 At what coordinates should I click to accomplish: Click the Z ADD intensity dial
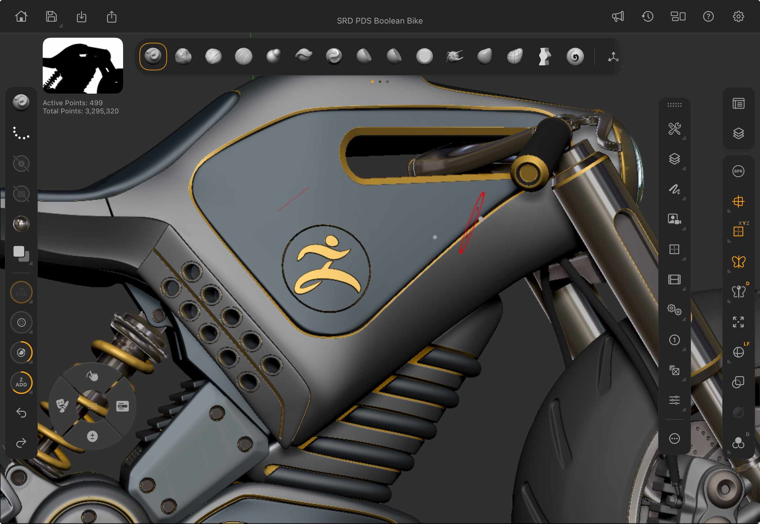(x=21, y=383)
